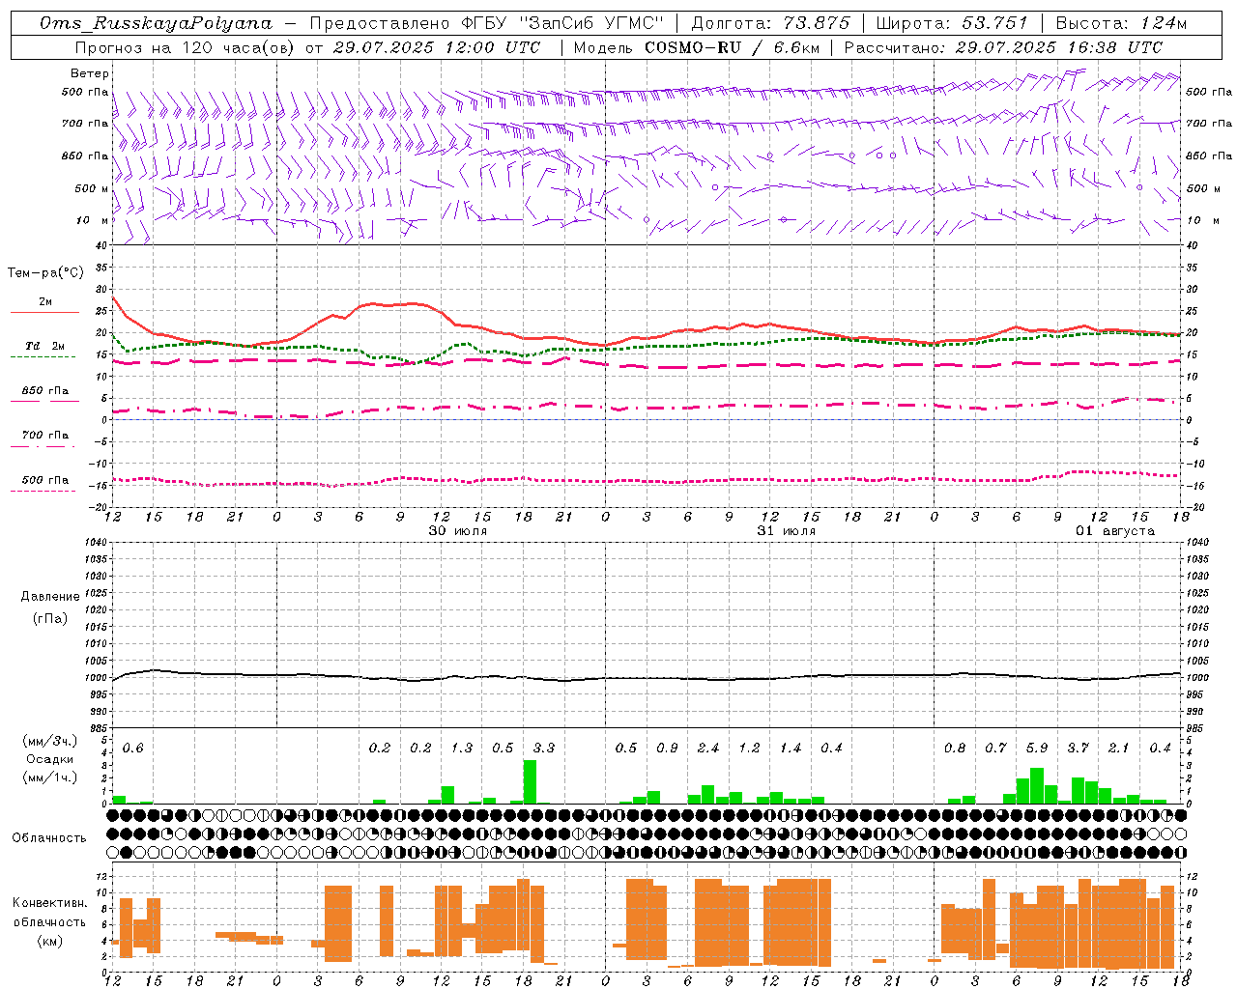
Task: Click the (мм/3ч.) precipitation unit label
Action: point(48,741)
